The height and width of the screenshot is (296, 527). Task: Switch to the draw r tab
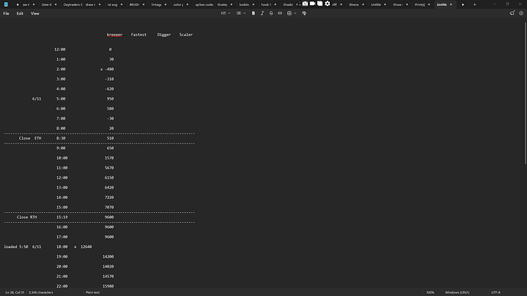[90, 5]
